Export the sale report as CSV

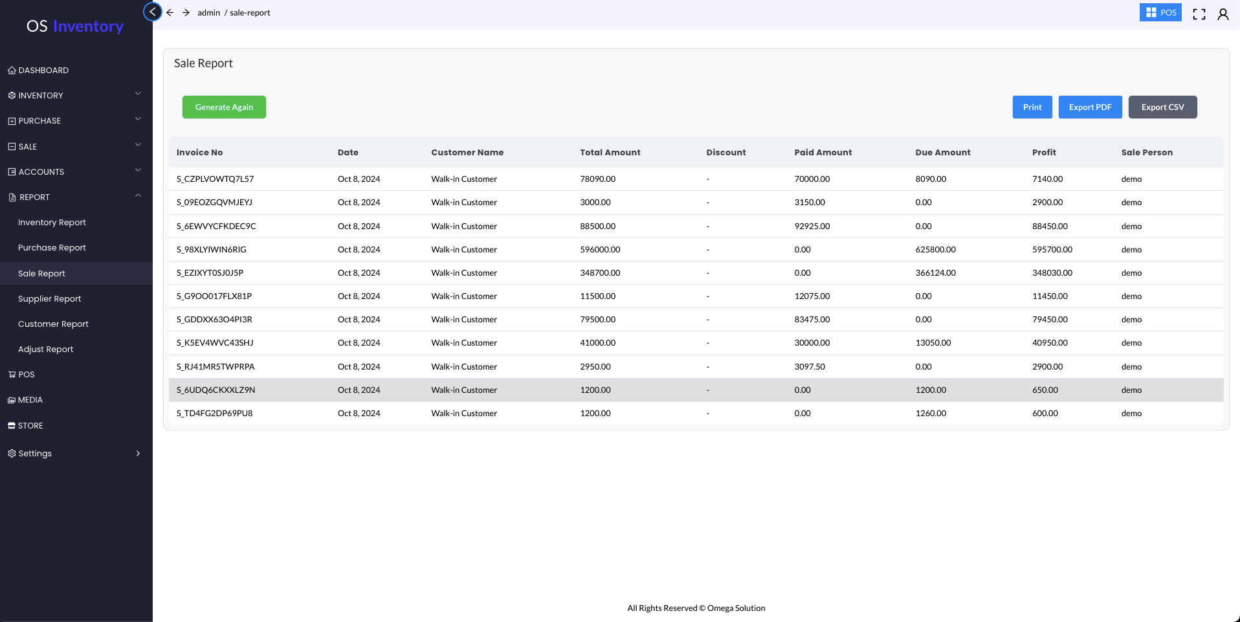(x=1162, y=107)
